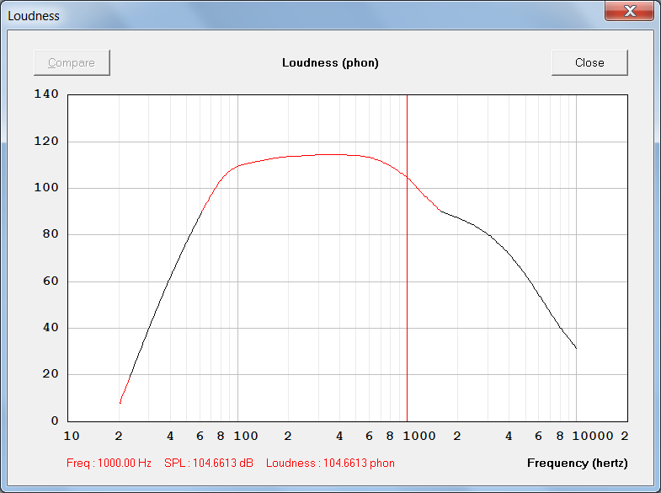
Task: Click the Close button
Action: (x=589, y=63)
